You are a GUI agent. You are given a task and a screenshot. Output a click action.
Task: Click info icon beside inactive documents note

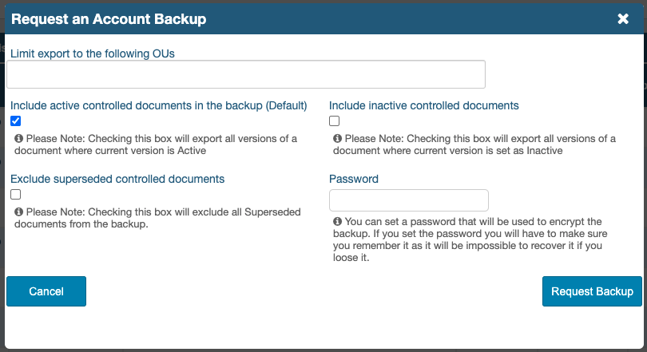coord(338,138)
